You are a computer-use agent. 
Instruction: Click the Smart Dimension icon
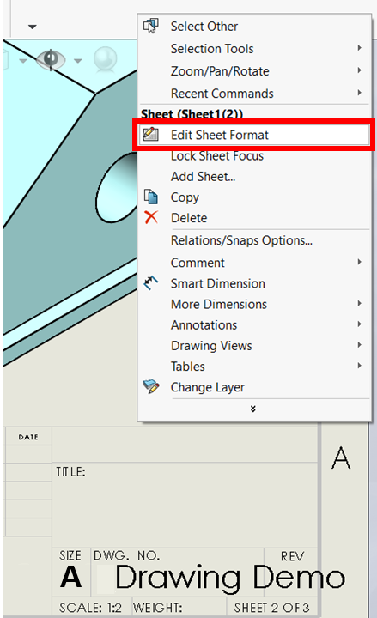(x=150, y=283)
